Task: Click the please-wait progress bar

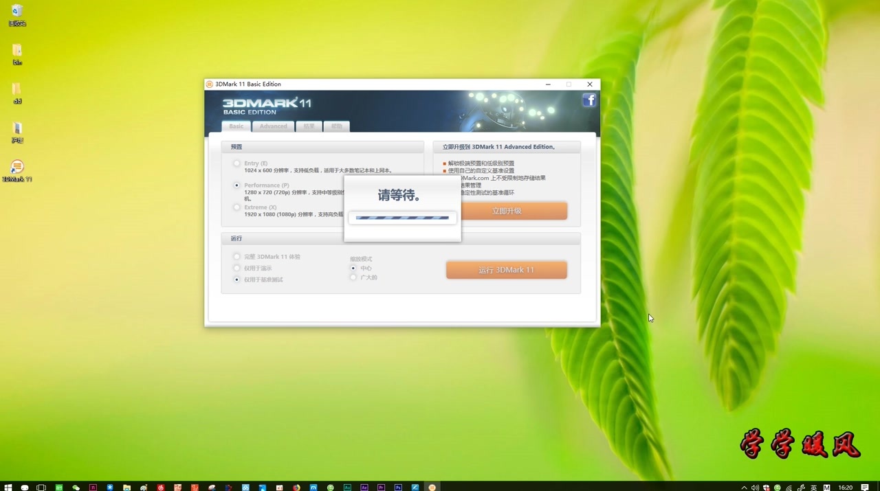Action: (402, 218)
